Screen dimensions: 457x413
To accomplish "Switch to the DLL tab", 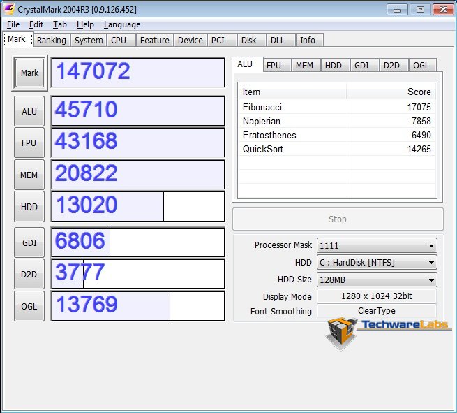I will 280,40.
